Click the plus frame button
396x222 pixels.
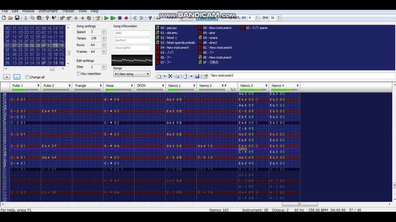(7, 77)
